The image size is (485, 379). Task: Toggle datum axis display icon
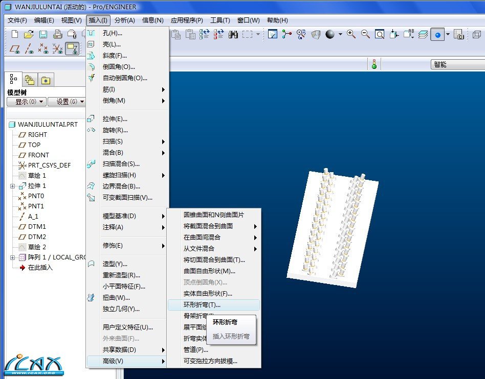(x=29, y=49)
